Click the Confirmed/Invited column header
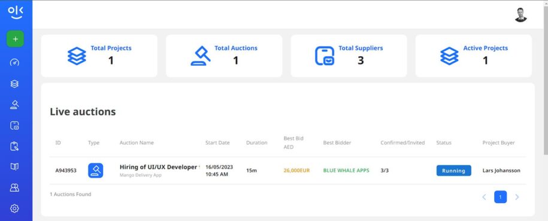 click(402, 143)
